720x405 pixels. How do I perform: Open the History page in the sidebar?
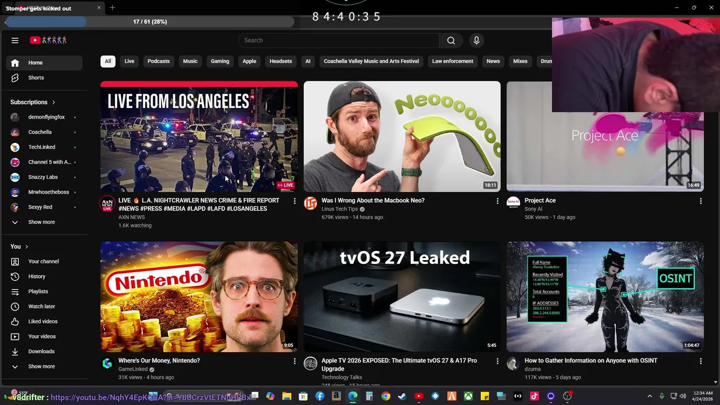coord(44,277)
